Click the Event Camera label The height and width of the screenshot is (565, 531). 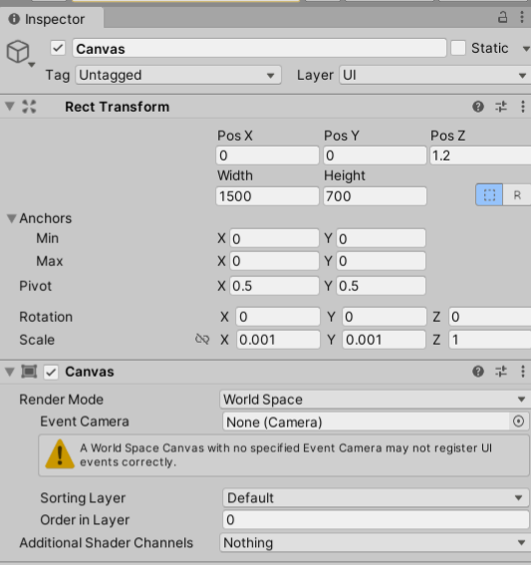click(x=85, y=422)
